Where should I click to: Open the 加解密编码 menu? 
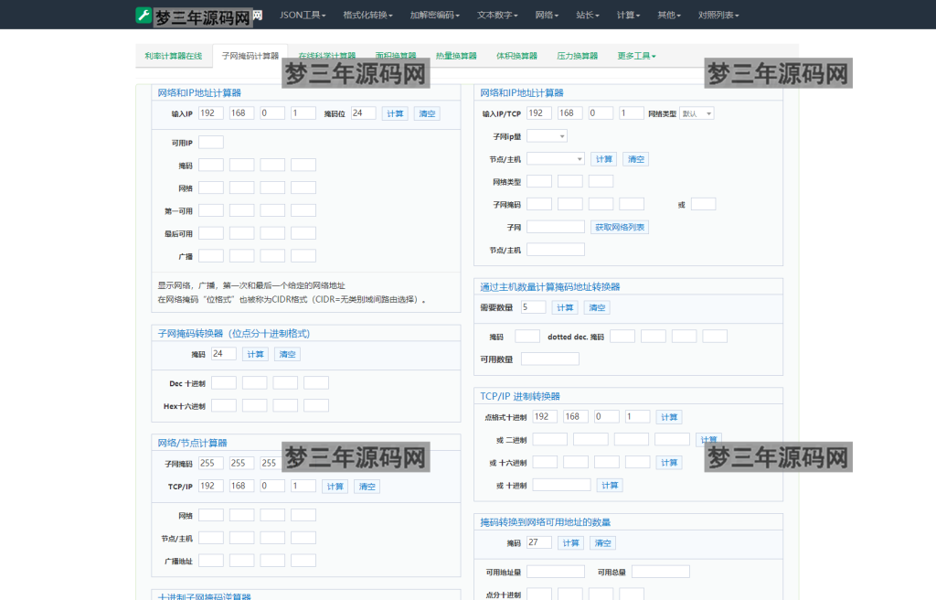(x=434, y=15)
